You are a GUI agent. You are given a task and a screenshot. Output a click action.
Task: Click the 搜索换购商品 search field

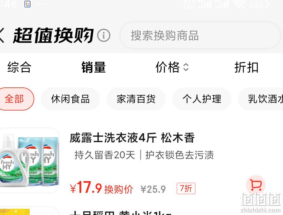pos(200,35)
